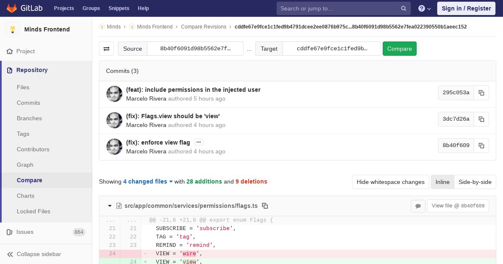Toggle comments for flags.ts file
Screen dimensions: 503x264
coord(418,206)
